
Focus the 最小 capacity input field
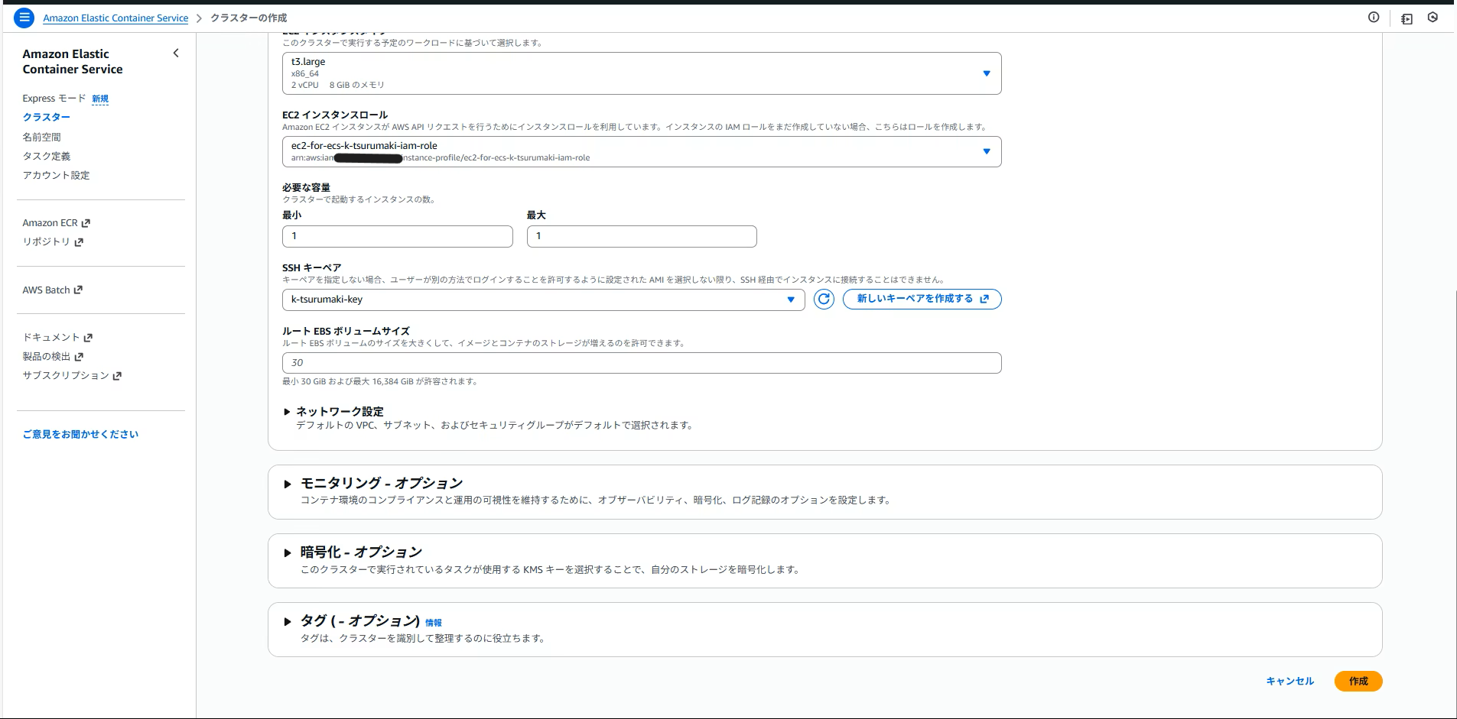[x=398, y=236]
